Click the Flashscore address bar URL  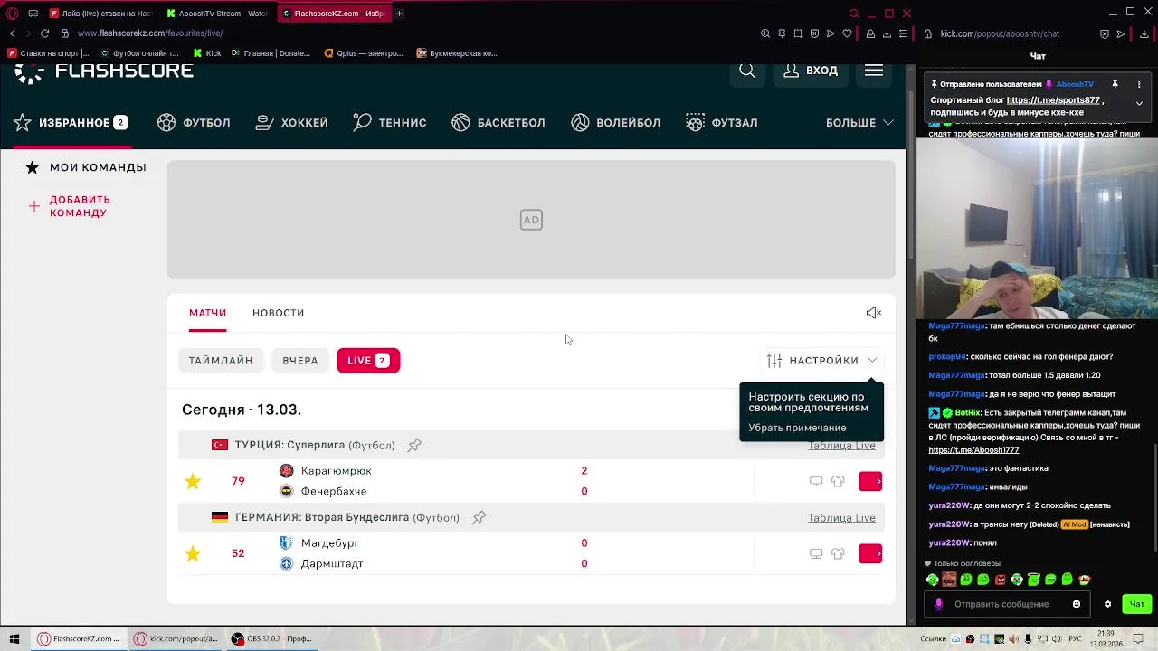pos(150,33)
